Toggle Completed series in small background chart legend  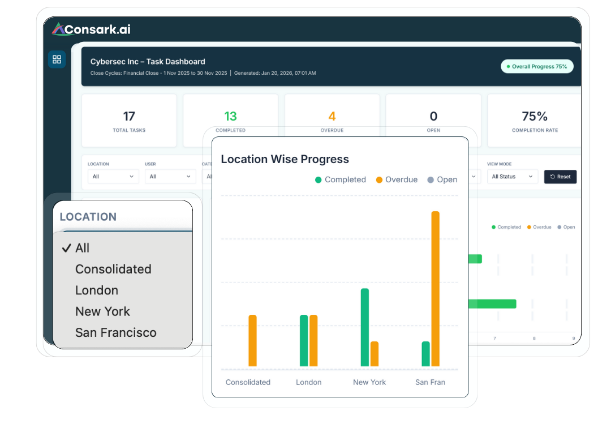506,227
